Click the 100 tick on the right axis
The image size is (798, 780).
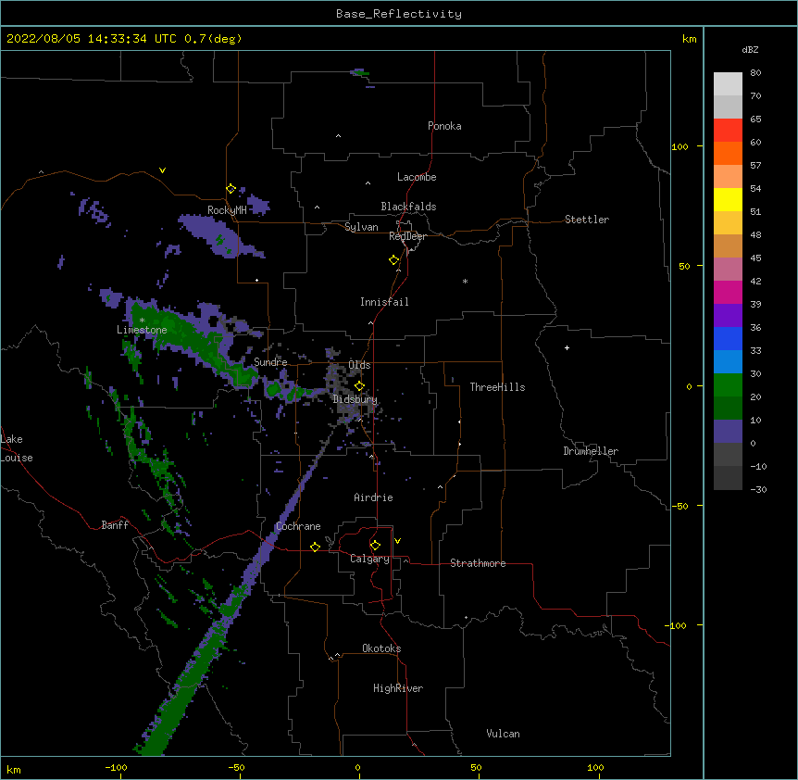680,146
